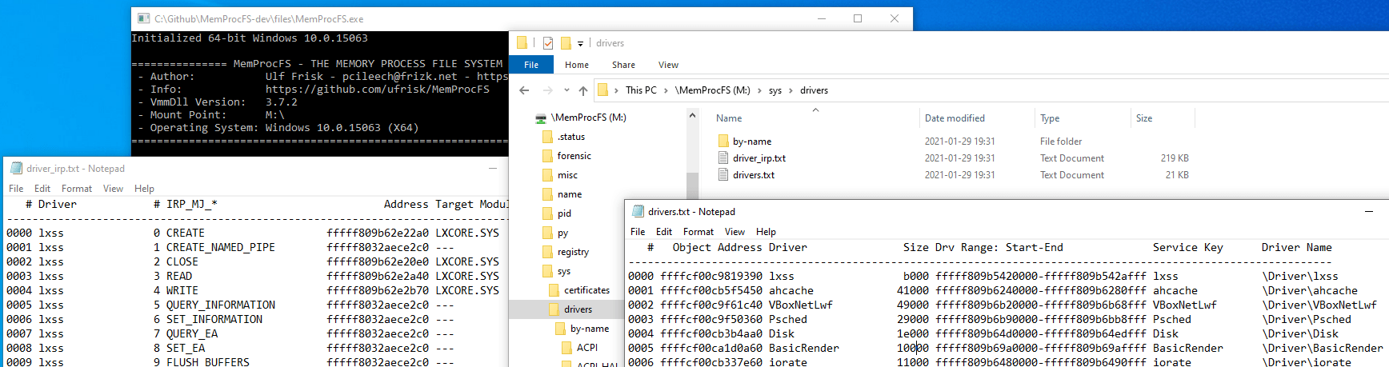This screenshot has width=1389, height=367.
Task: Select the certificates folder in navigation tree
Action: (x=586, y=290)
